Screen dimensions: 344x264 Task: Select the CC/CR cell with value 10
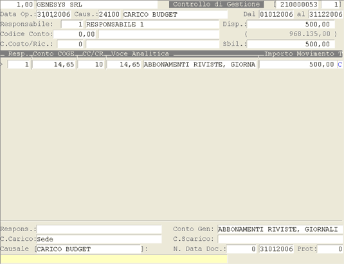[91, 64]
